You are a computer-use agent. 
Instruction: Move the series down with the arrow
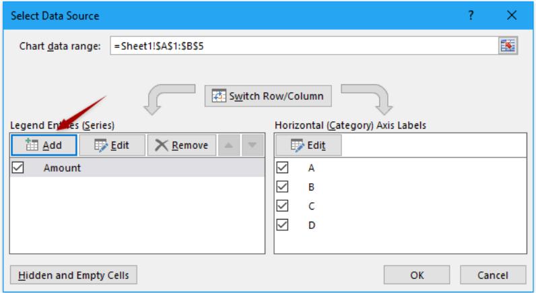(x=253, y=145)
